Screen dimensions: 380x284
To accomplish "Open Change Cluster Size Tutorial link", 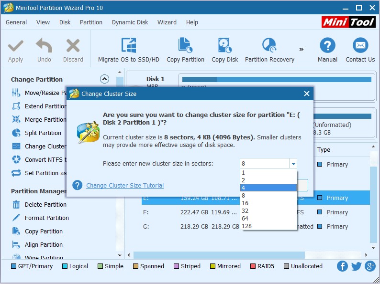I will coord(125,185).
